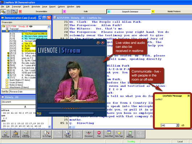Select the Transcript node in the tree

(14, 29)
